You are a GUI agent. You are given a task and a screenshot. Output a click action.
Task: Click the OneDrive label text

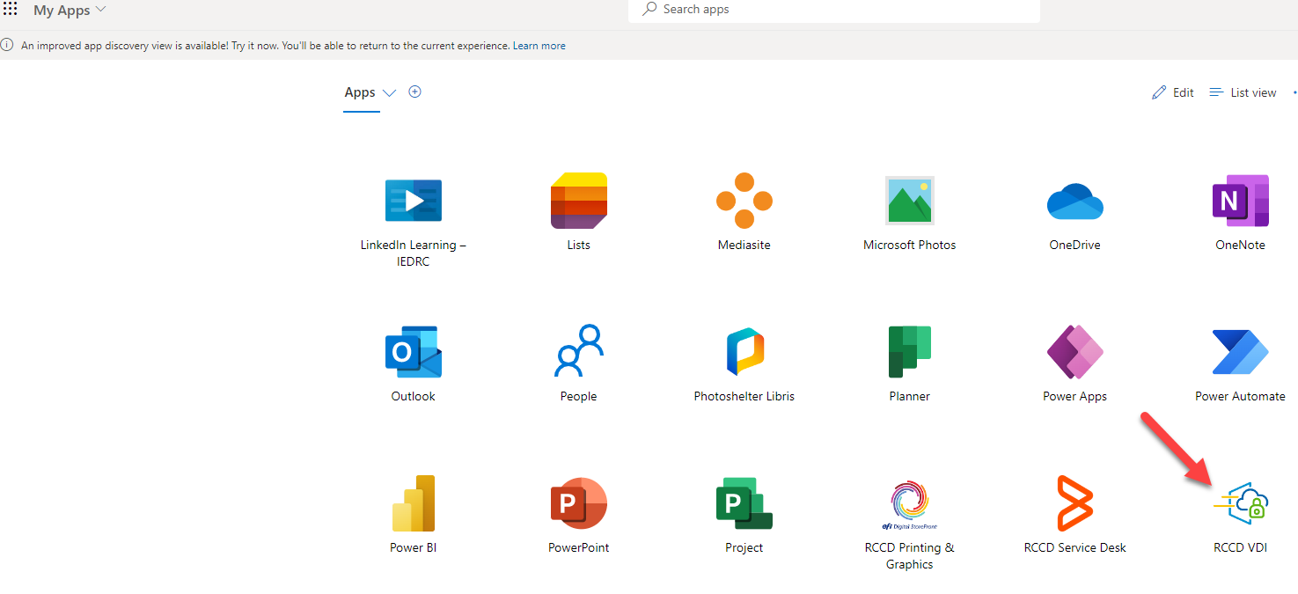coord(1074,246)
